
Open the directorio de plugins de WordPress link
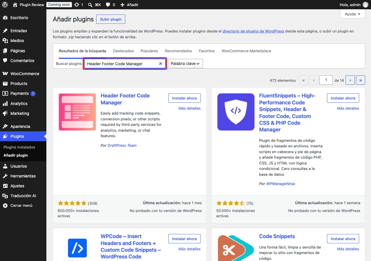pyautogui.click(x=253, y=31)
